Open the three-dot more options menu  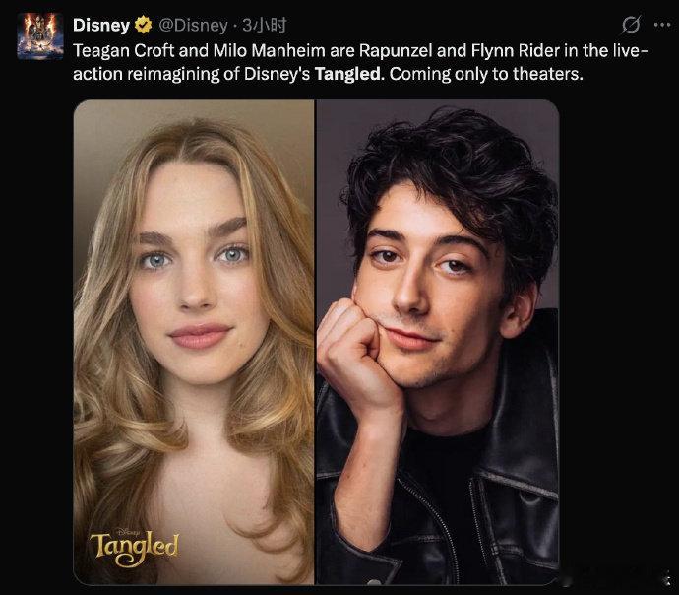658,25
